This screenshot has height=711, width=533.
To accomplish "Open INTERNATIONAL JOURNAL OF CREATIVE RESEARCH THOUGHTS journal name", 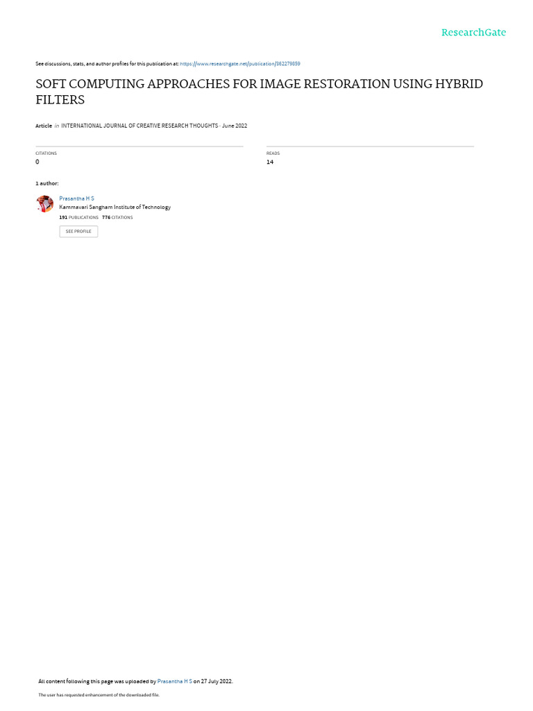I will (139, 126).
